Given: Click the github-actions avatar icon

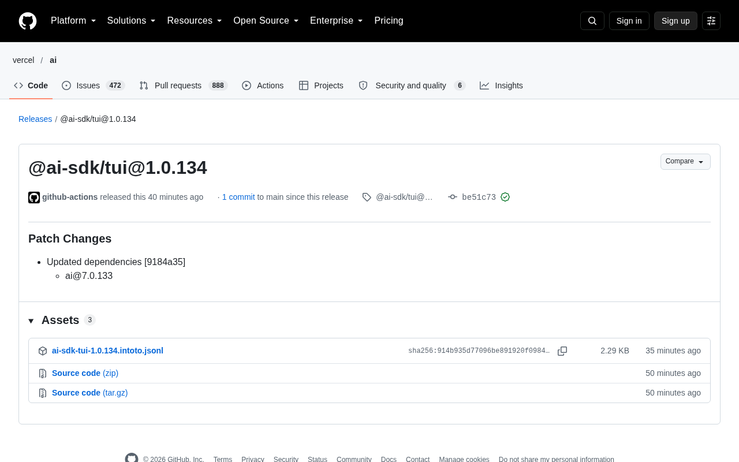Looking at the screenshot, I should (x=34, y=198).
